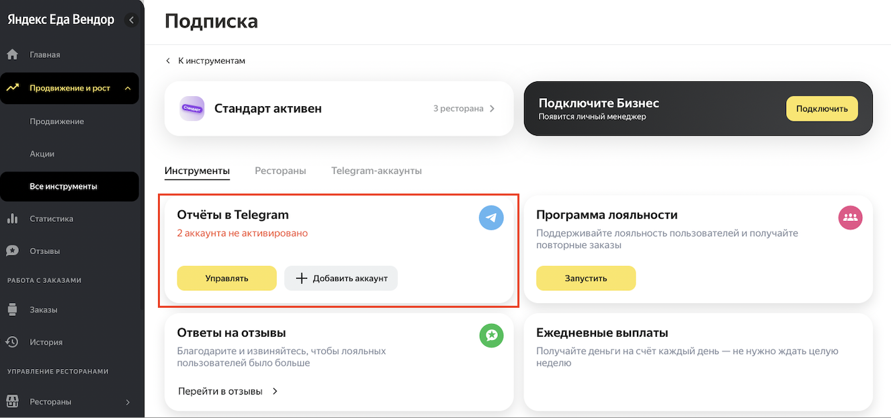The width and height of the screenshot is (891, 418).
Task: Click Добавить аккаунт button
Action: (x=341, y=278)
